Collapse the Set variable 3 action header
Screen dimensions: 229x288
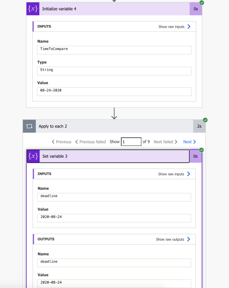(108, 156)
